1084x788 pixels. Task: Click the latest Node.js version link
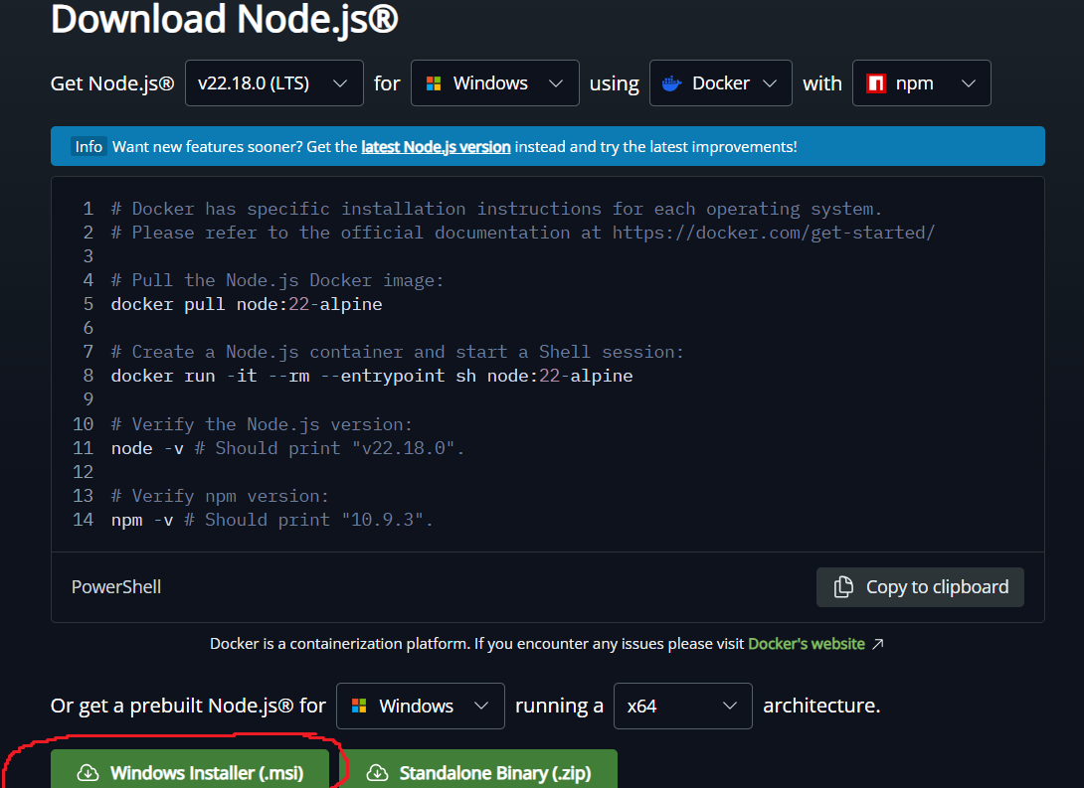point(436,146)
